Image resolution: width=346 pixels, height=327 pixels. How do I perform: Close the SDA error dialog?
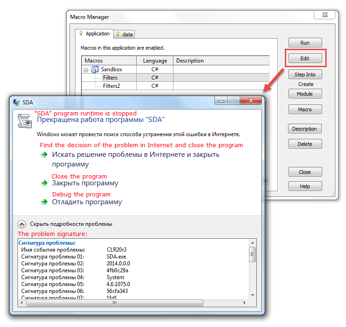251,101
